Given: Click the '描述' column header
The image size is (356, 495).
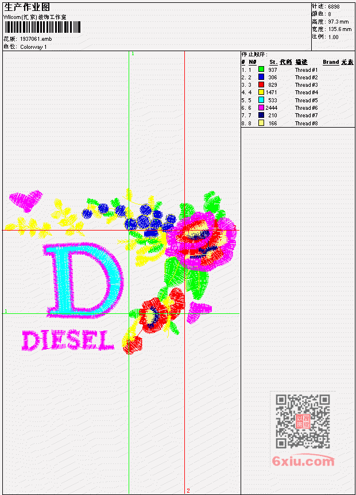Looking at the screenshot, I should pyautogui.click(x=301, y=62).
